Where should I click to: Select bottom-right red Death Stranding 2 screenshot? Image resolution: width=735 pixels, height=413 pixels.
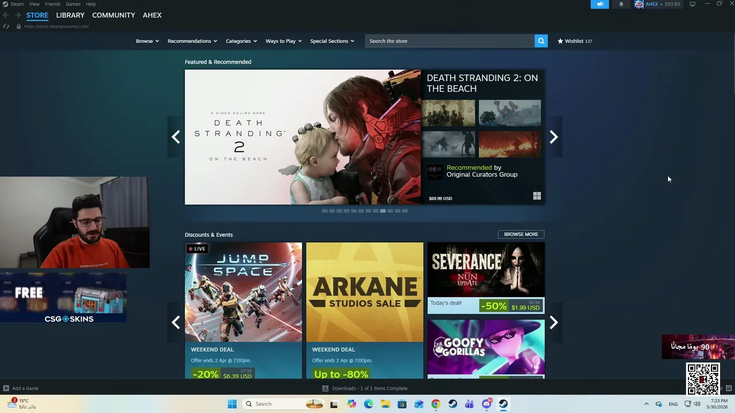(510, 145)
